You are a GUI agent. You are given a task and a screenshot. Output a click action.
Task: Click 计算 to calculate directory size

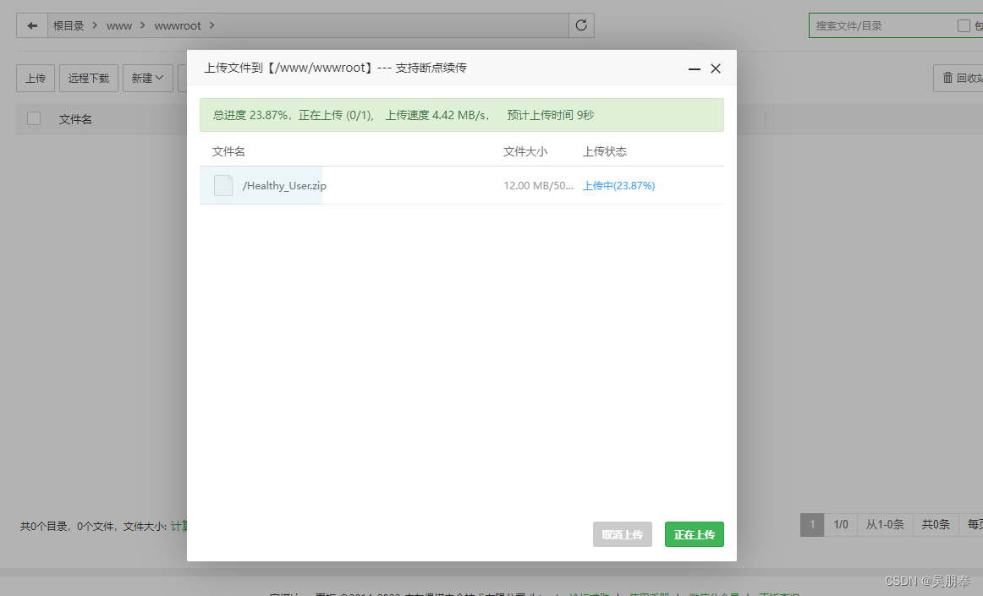pos(178,526)
